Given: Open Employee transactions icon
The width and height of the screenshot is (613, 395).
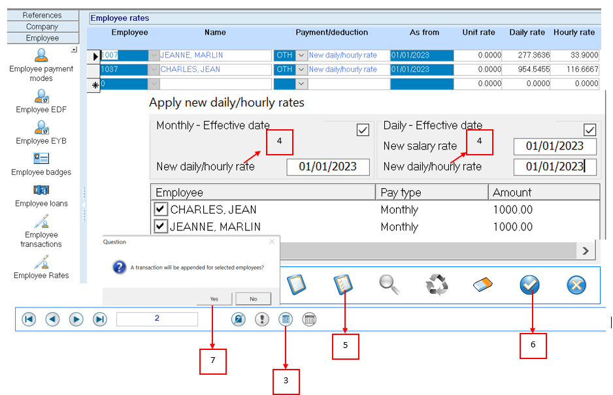Looking at the screenshot, I should click(x=41, y=221).
